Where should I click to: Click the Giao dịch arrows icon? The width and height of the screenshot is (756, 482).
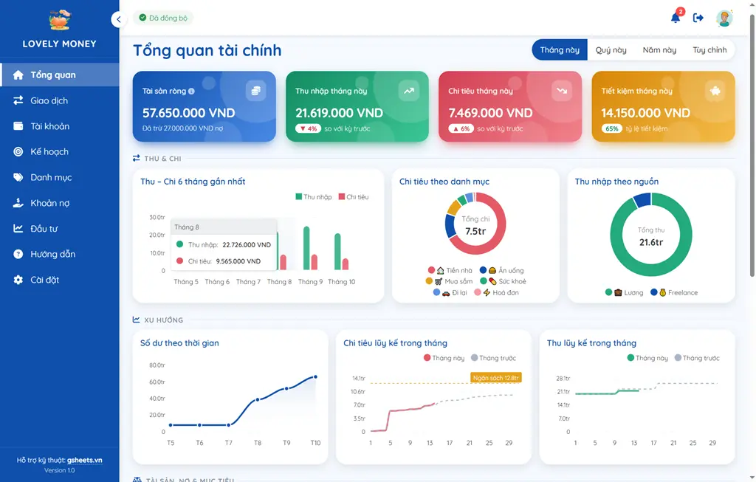pyautogui.click(x=18, y=100)
